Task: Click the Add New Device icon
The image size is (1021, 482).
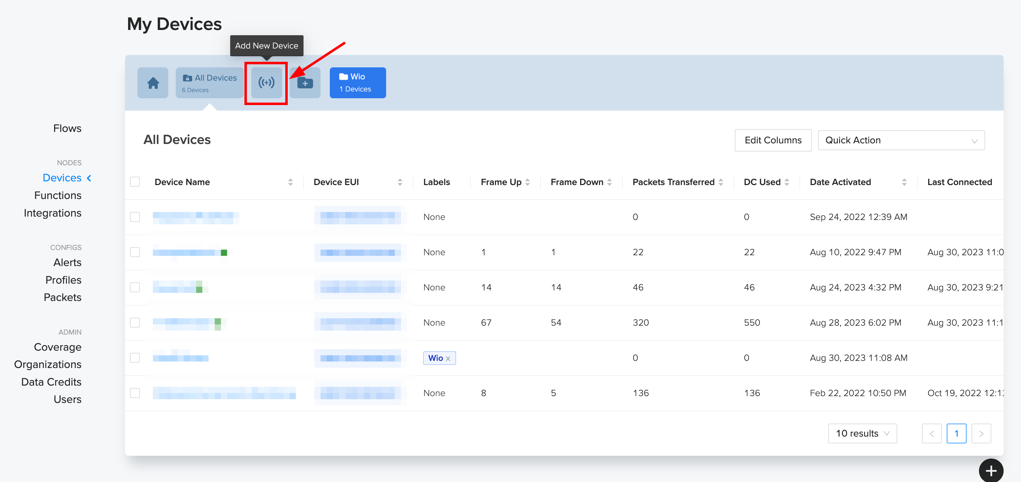Action: 266,83
